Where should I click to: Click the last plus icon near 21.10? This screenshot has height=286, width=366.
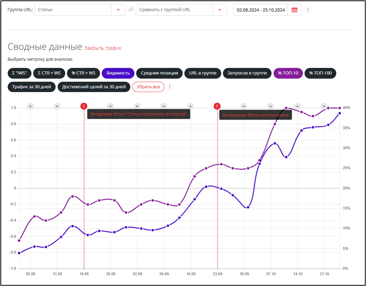(x=324, y=106)
